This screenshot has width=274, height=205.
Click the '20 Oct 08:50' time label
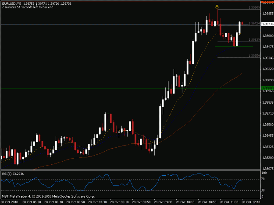pos(141,202)
